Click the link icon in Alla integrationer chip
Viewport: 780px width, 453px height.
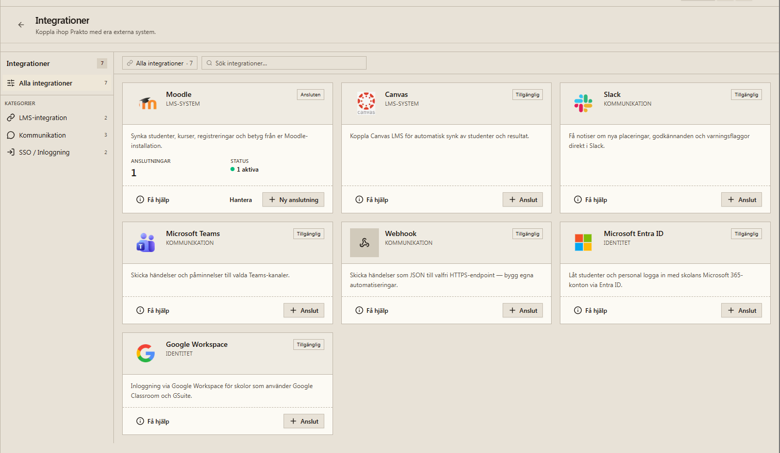(130, 63)
